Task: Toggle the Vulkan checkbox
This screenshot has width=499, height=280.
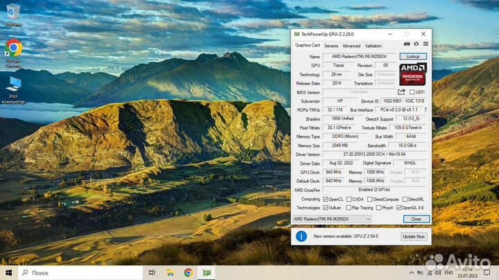Action: click(x=326, y=207)
